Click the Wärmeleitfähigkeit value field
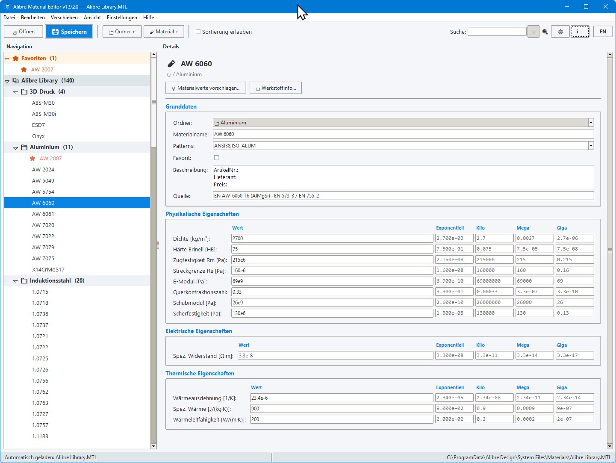 [342, 419]
